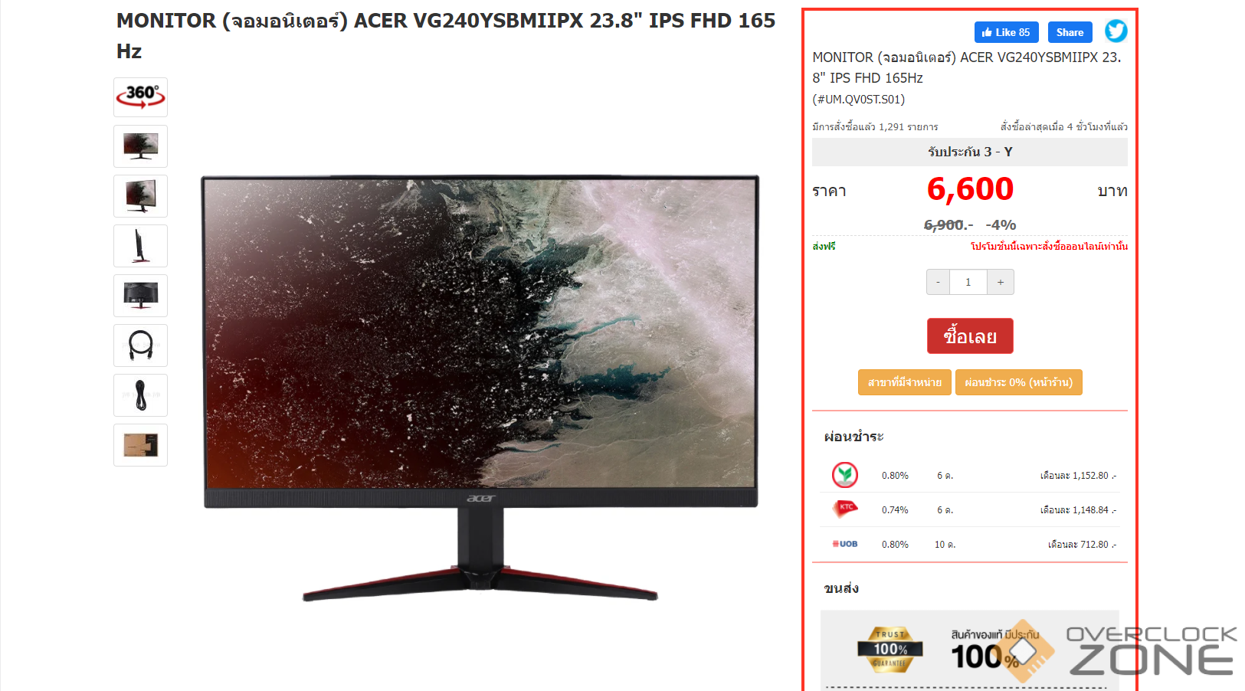This screenshot has height=691, width=1245.
Task: Click the Facebook Share button
Action: (x=1070, y=32)
